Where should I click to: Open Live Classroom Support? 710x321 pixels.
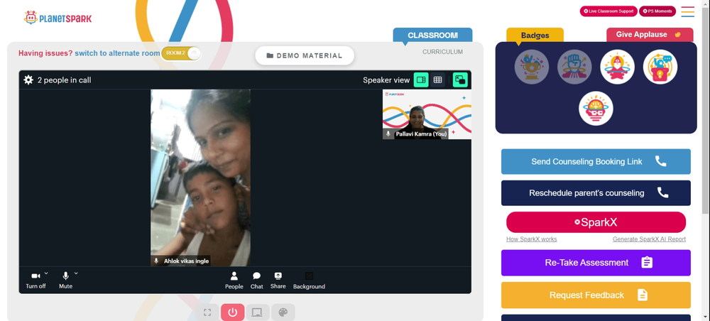tap(608, 11)
